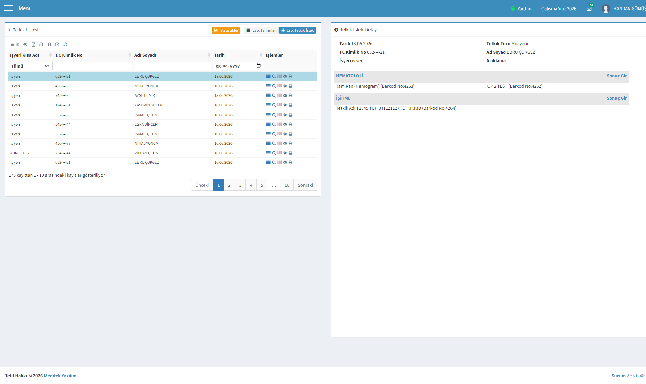Viewport: 646px width, 384px height.
Task: Open the Tümü workplace filter dropdown
Action: coord(31,66)
